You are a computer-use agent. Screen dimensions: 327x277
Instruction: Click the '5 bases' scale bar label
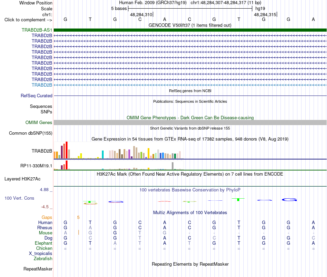pyautogui.click(x=119, y=9)
